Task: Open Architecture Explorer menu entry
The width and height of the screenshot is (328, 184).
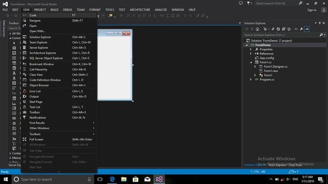Action: pyautogui.click(x=58, y=53)
